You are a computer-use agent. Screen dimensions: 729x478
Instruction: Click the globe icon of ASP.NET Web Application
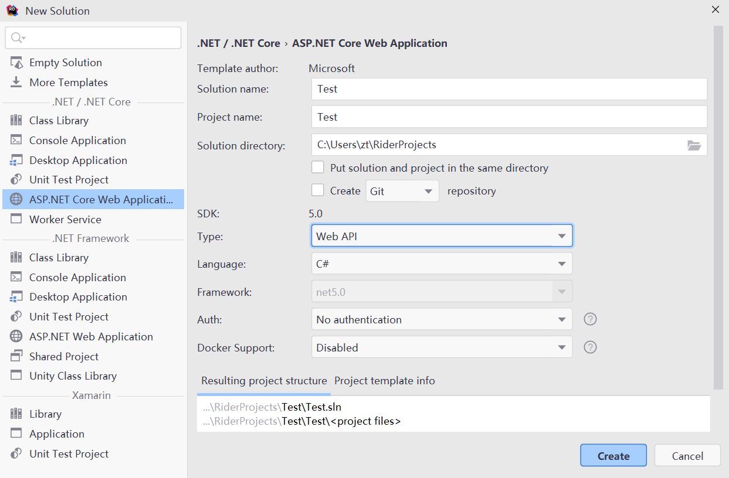16,337
